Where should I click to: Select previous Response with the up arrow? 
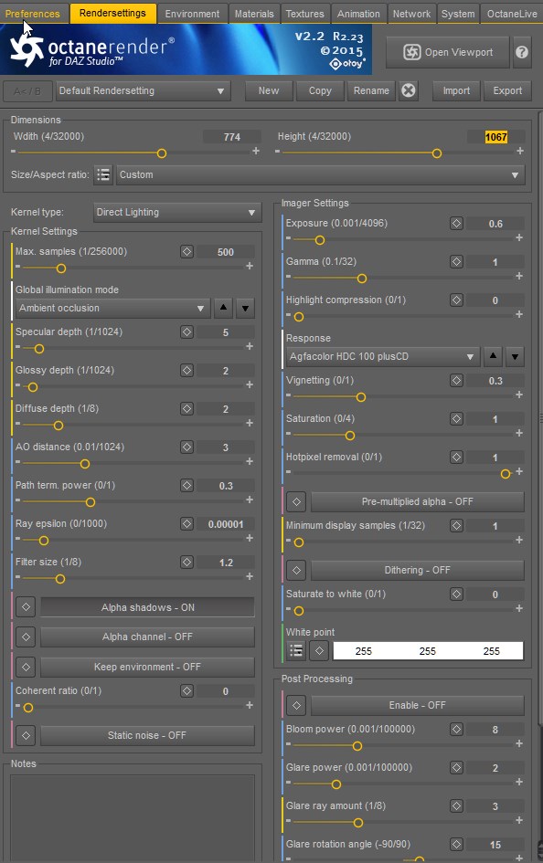point(493,356)
